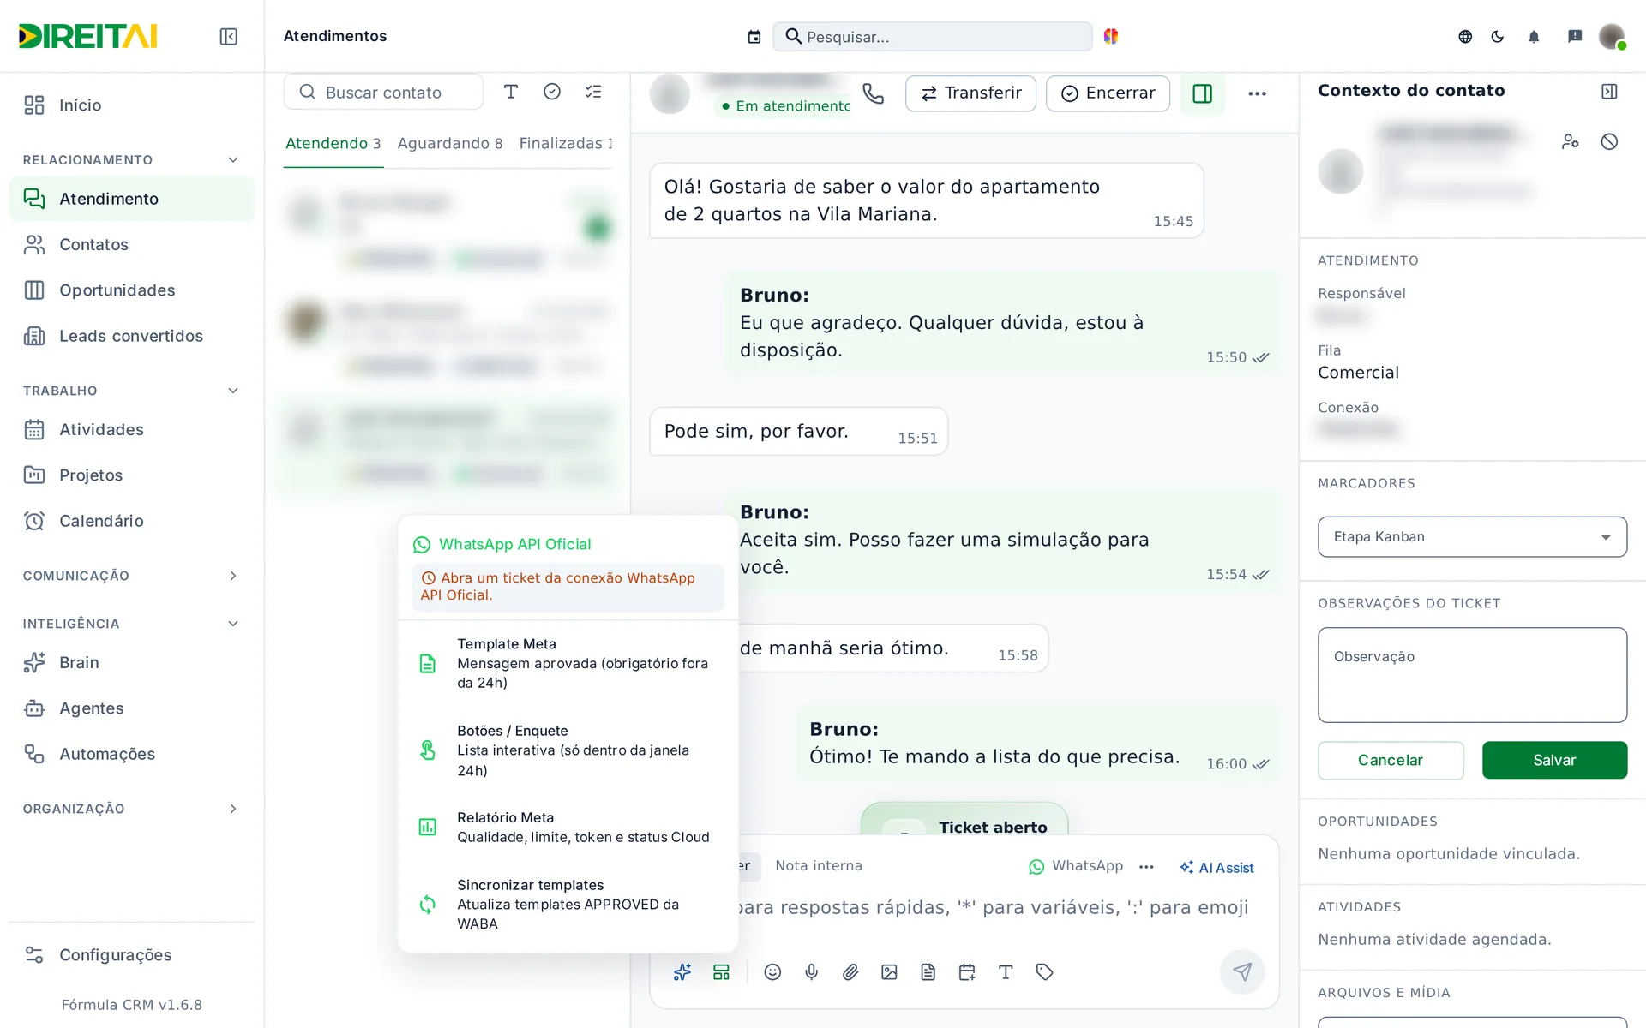Expand the COMUNICAÇÃO section
The width and height of the screenshot is (1646, 1028).
(233, 576)
